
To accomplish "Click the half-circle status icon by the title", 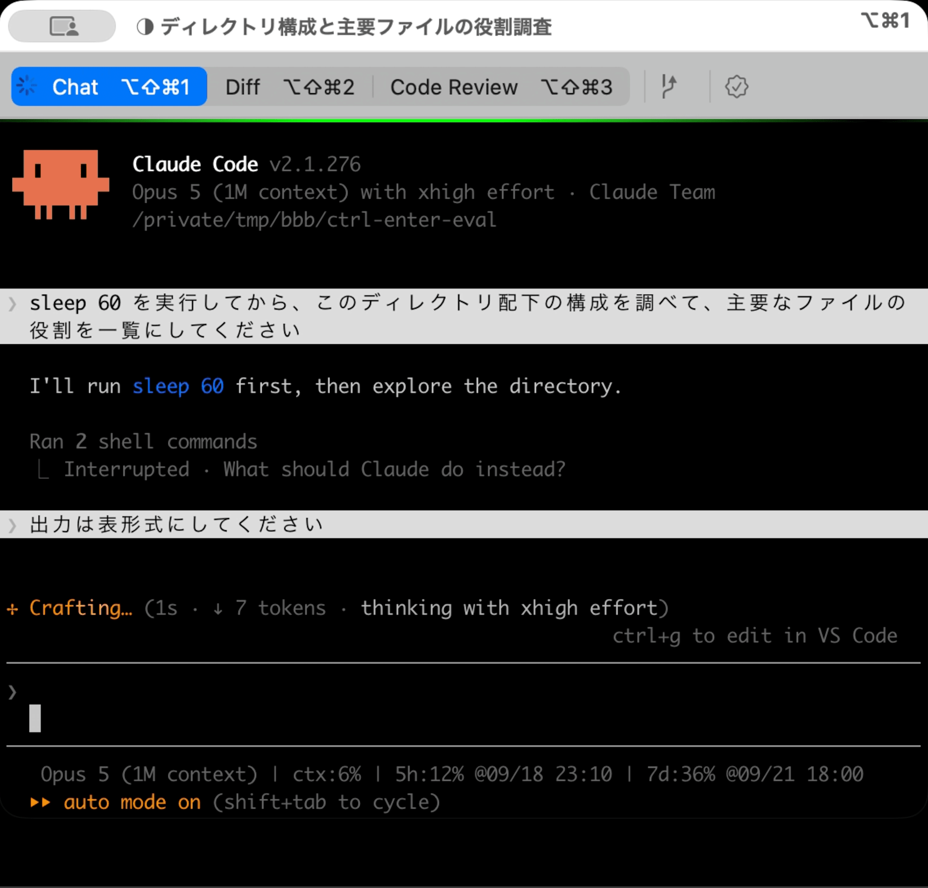I will tap(145, 27).
